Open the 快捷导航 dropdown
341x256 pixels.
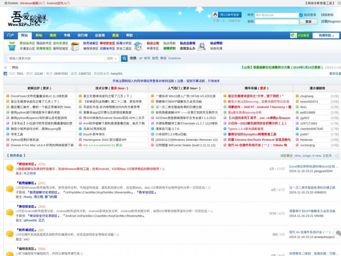(326, 35)
